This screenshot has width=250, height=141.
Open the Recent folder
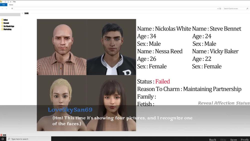[5, 23]
